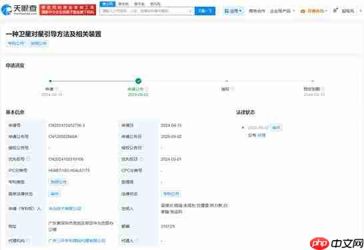Click the help icon next to 代理人 label
364x250 pixels.
(137, 241)
